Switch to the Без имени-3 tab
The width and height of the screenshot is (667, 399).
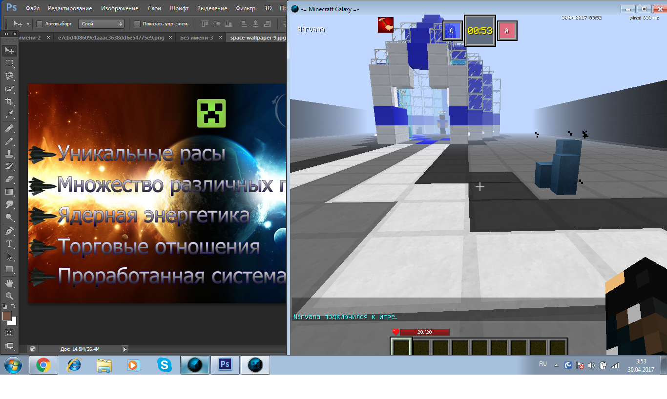196,37
